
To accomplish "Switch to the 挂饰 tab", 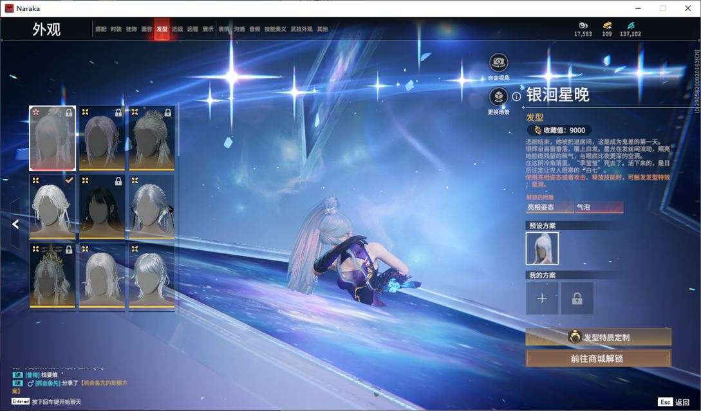I will pos(131,29).
